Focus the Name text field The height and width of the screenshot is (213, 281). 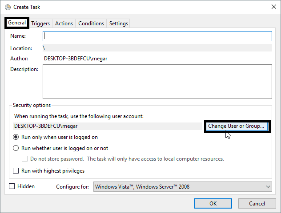(x=157, y=36)
